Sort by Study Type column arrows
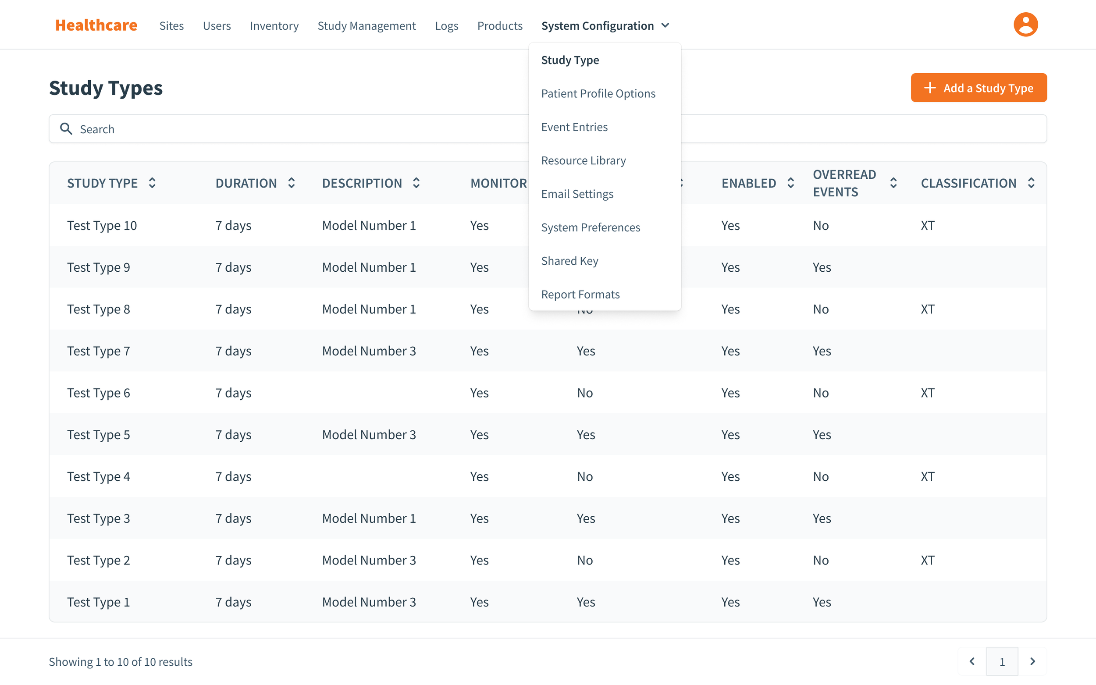The height and width of the screenshot is (685, 1096). click(x=152, y=183)
